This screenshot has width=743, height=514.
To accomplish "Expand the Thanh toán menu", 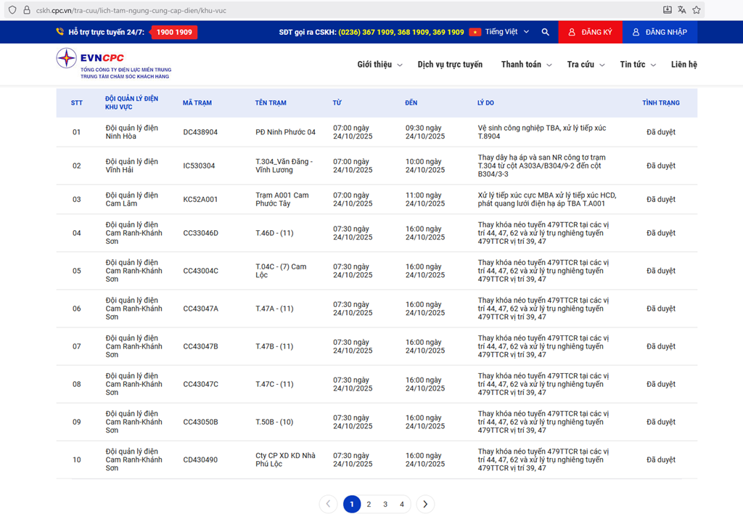I will click(526, 65).
